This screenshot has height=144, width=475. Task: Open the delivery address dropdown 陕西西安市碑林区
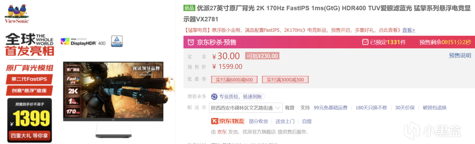[247, 108]
